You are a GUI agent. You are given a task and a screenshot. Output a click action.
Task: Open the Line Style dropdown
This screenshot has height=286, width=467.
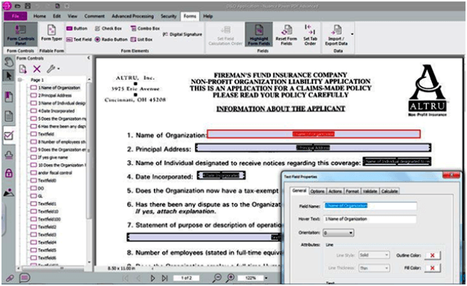point(374,255)
